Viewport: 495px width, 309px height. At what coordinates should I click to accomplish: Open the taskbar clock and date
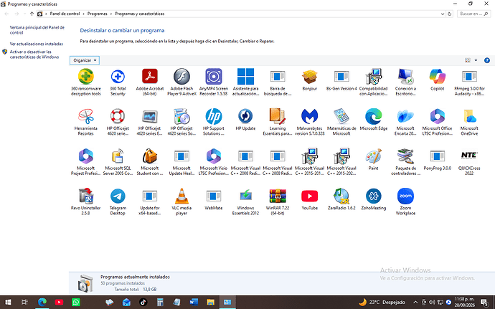464,302
